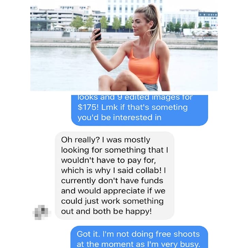
Task: Click the hoop earring in the photo
Action: [x=149, y=33]
